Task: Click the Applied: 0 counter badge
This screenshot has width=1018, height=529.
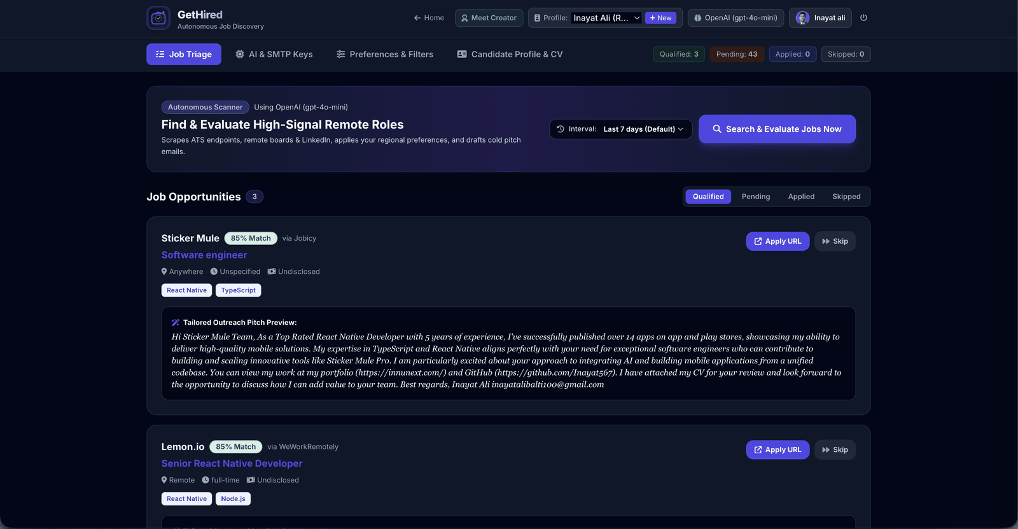Action: tap(792, 54)
